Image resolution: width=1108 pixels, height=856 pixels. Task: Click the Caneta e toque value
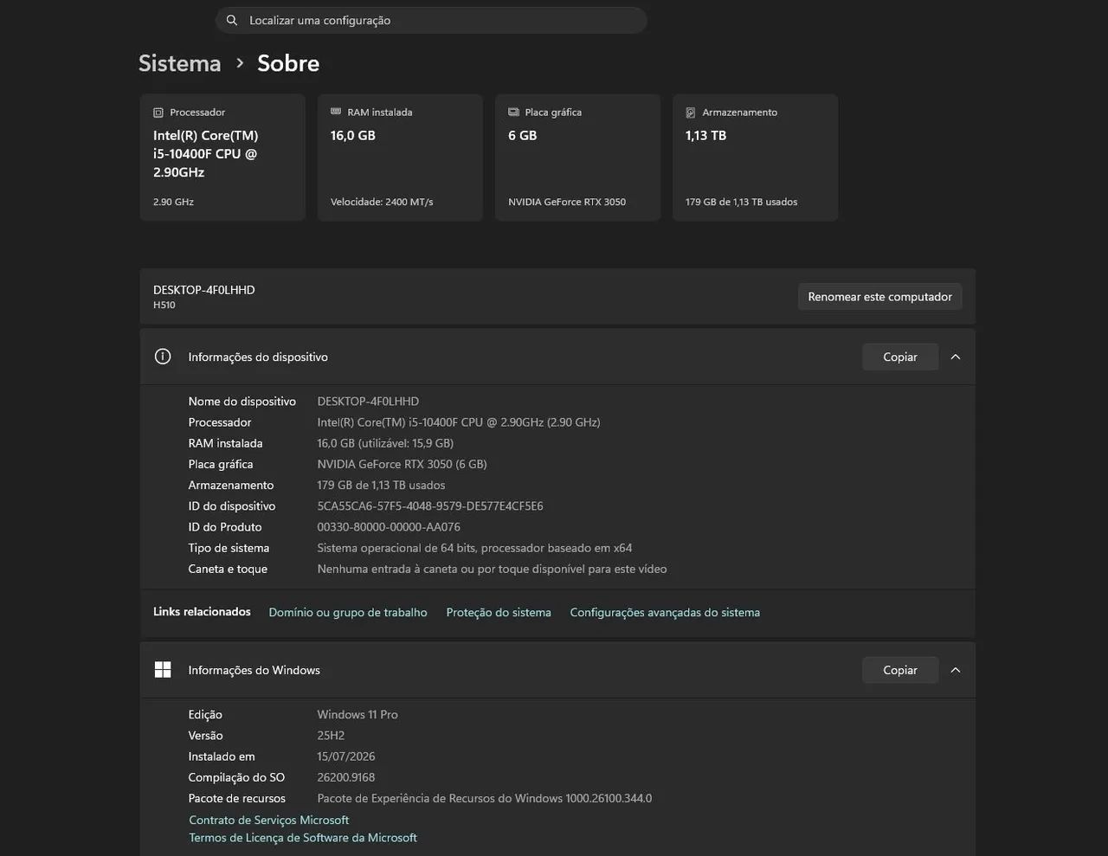point(492,569)
